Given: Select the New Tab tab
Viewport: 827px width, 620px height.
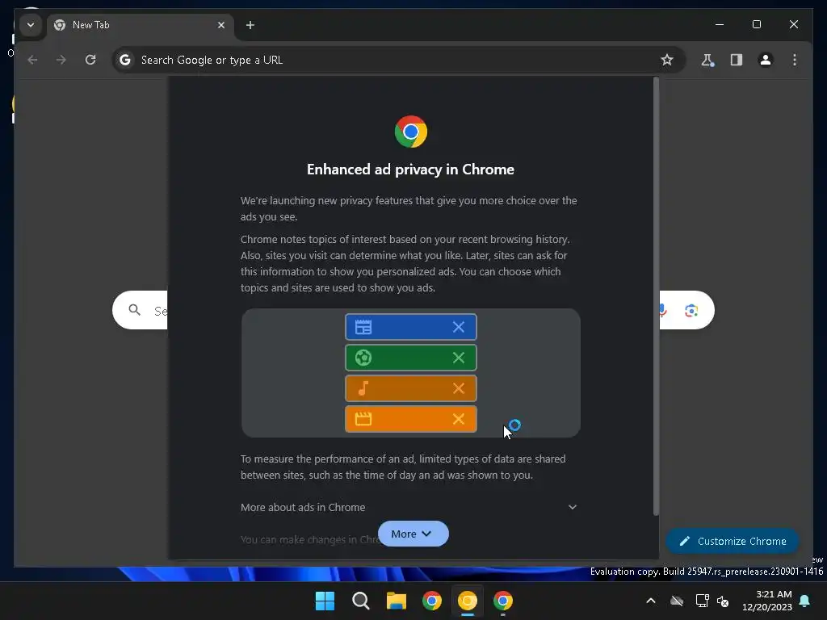Looking at the screenshot, I should click(x=141, y=25).
